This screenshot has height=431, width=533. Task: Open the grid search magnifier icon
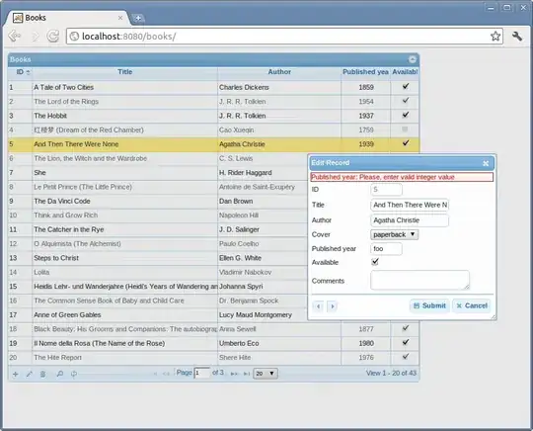pyautogui.click(x=60, y=374)
